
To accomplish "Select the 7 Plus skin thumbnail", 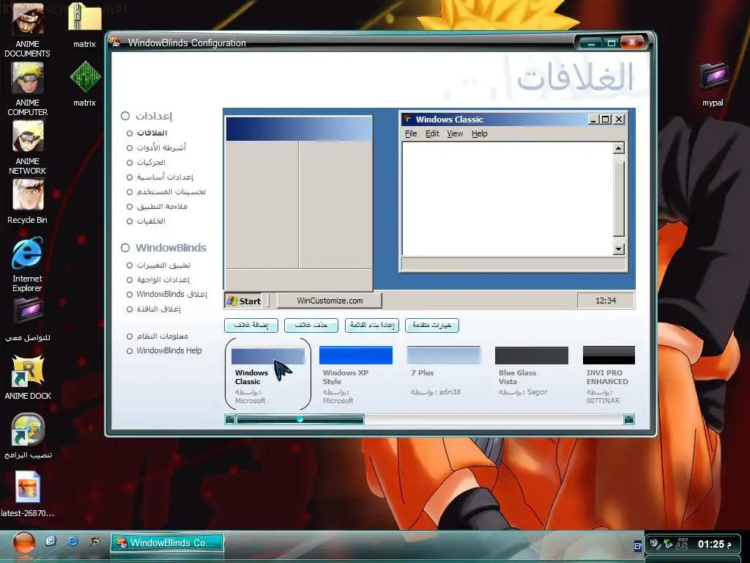I will [443, 372].
